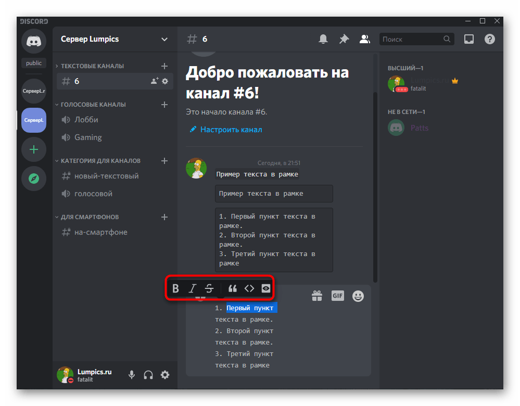
Task: Click highlighted text Первый пункт
Action: (x=251, y=308)
